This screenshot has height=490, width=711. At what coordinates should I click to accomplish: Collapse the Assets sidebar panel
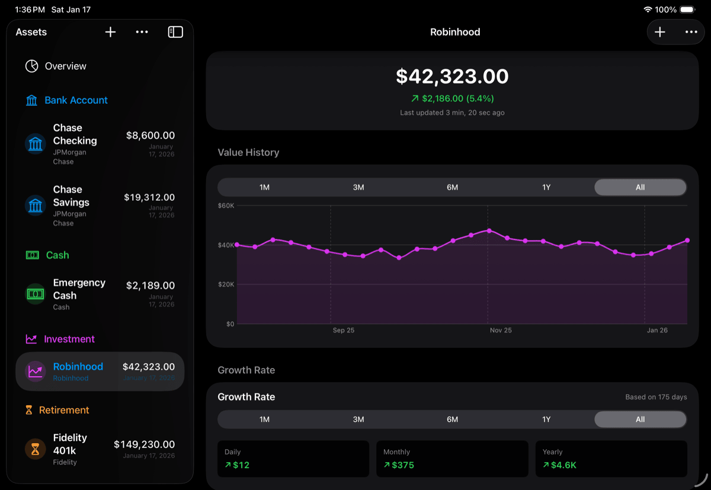[175, 32]
